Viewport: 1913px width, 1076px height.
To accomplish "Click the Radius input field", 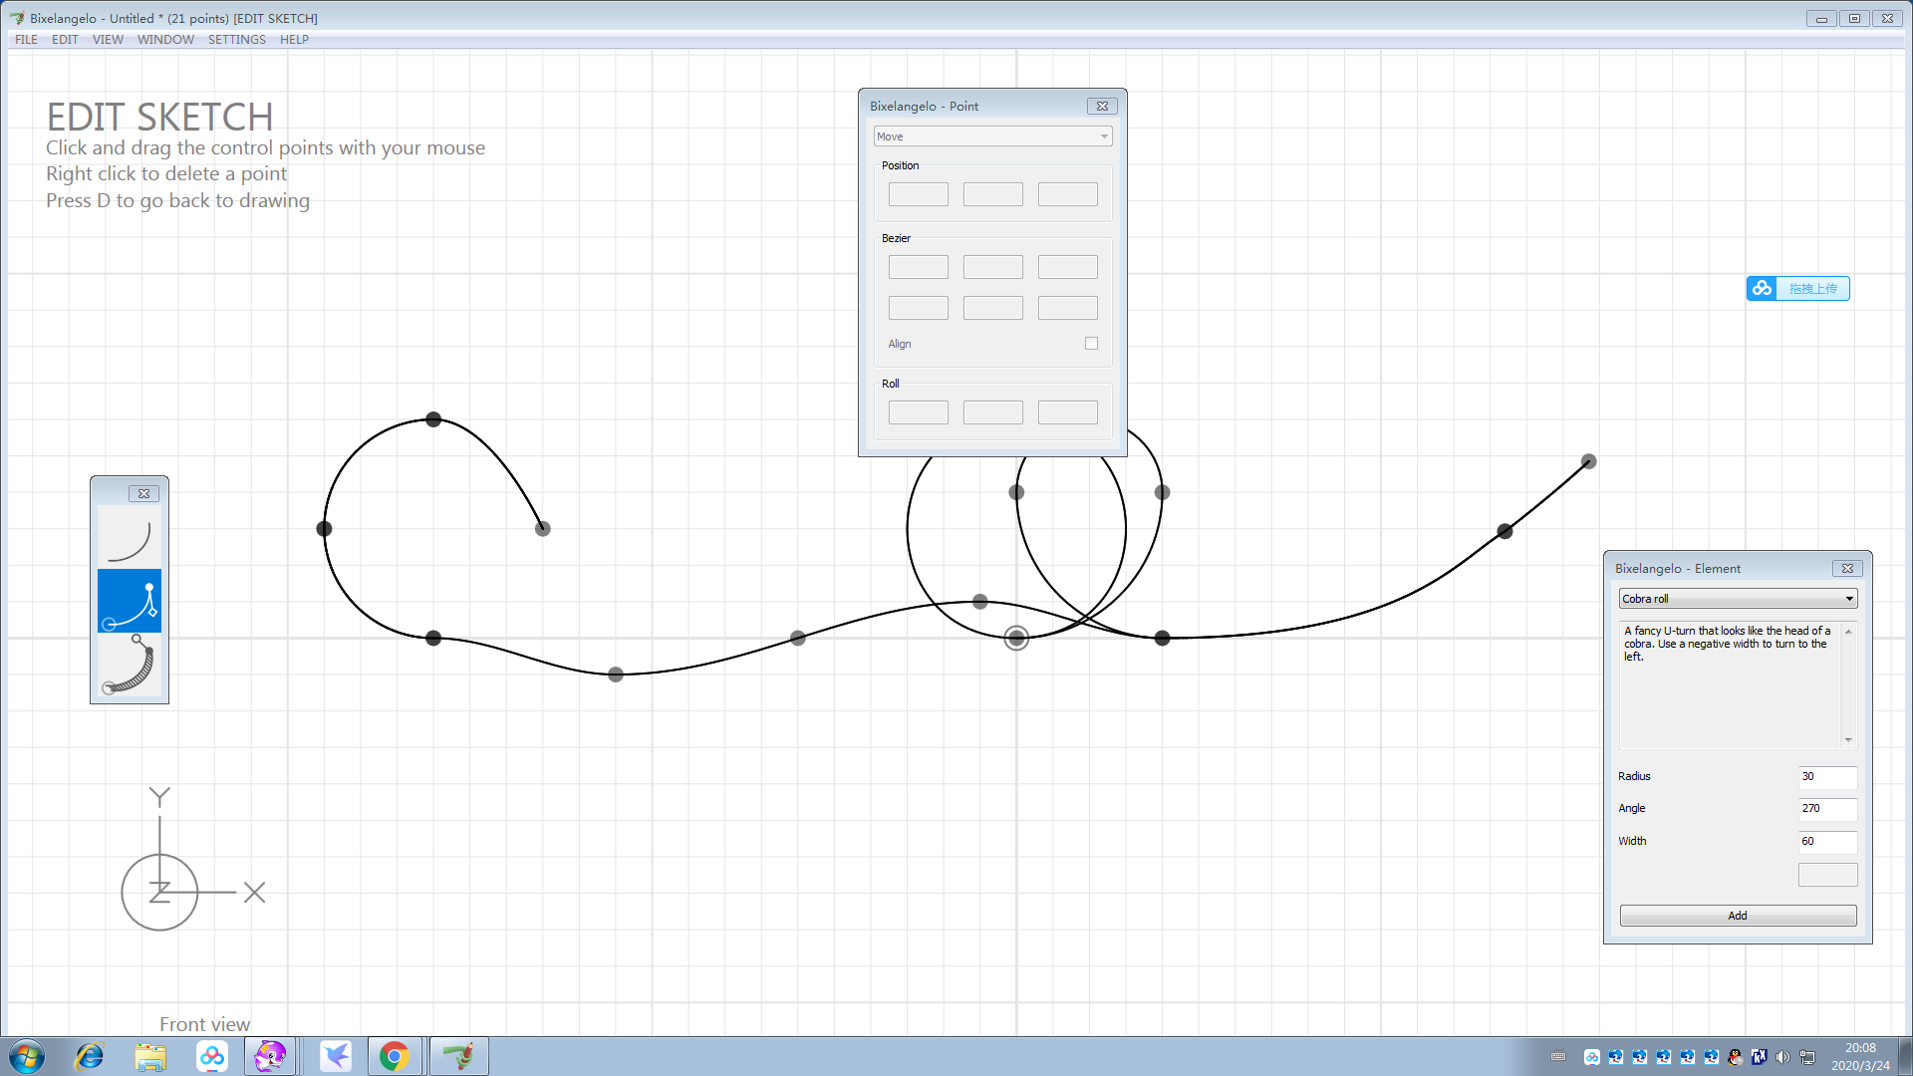I will [1826, 777].
